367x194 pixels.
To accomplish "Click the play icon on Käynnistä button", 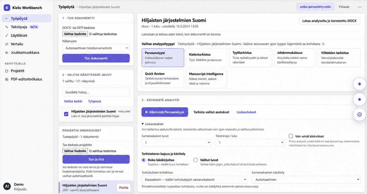I will (x=147, y=112).
